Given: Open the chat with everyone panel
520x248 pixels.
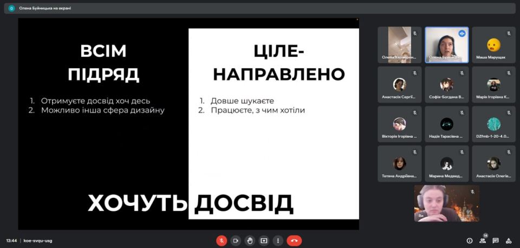Looking at the screenshot, I should [496, 241].
